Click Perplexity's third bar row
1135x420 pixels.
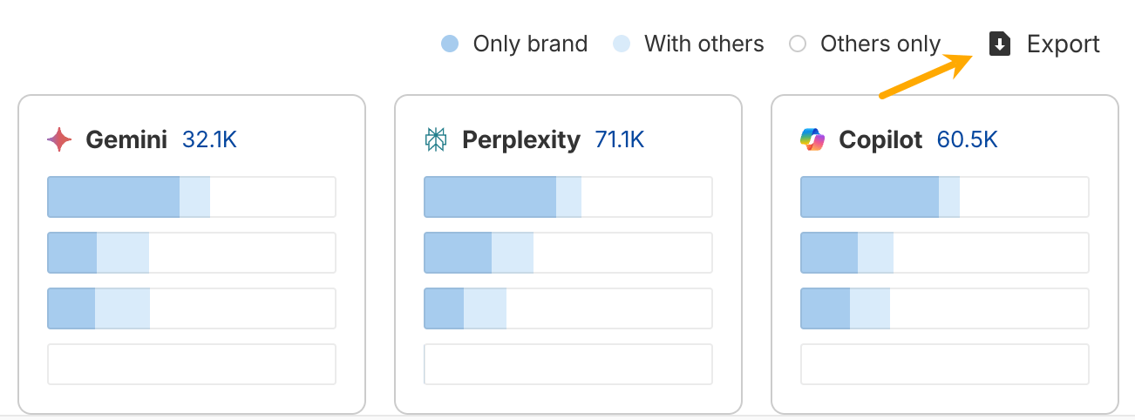568,308
